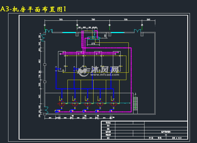Screen dimensions: 197x143
Task: Select the 上 stair direction label
Action: pos(136,94)
